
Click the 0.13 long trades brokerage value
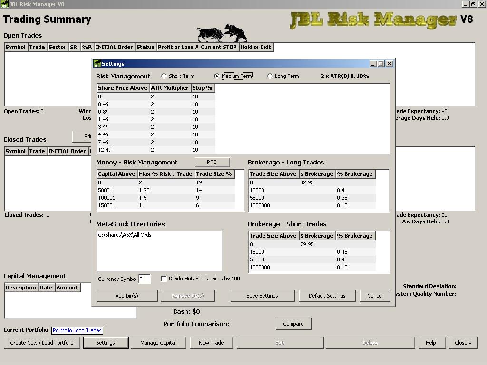click(x=342, y=205)
